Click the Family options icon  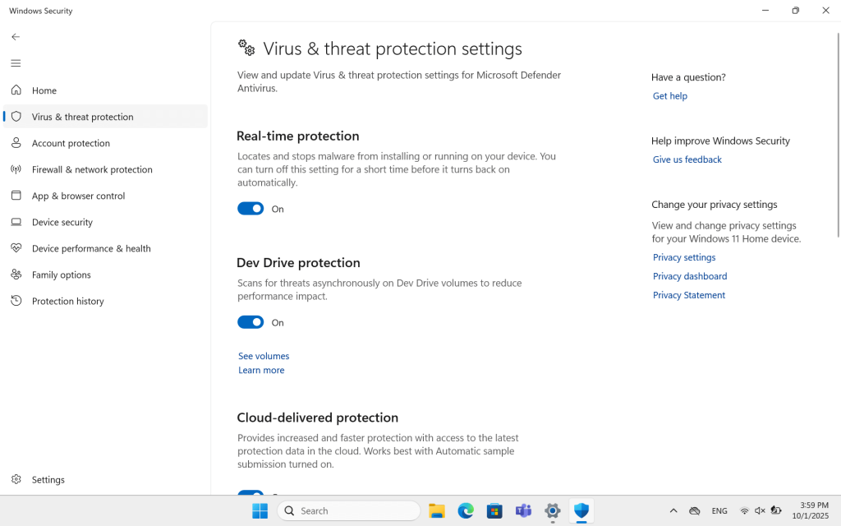pos(16,275)
